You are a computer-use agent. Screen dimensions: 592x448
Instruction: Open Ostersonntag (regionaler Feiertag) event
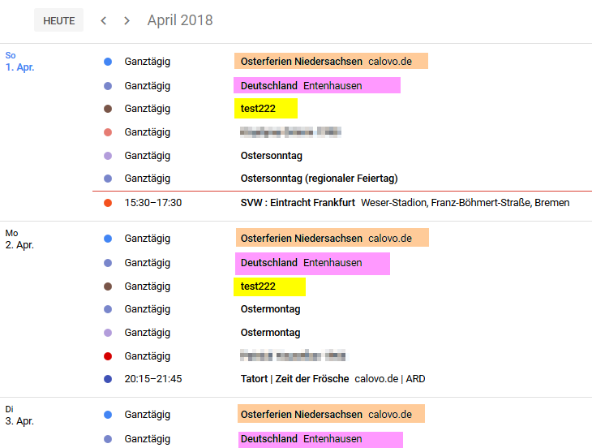coord(319,179)
